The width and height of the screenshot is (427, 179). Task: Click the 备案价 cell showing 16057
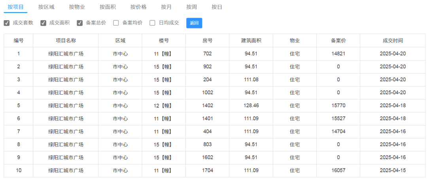(x=338, y=171)
